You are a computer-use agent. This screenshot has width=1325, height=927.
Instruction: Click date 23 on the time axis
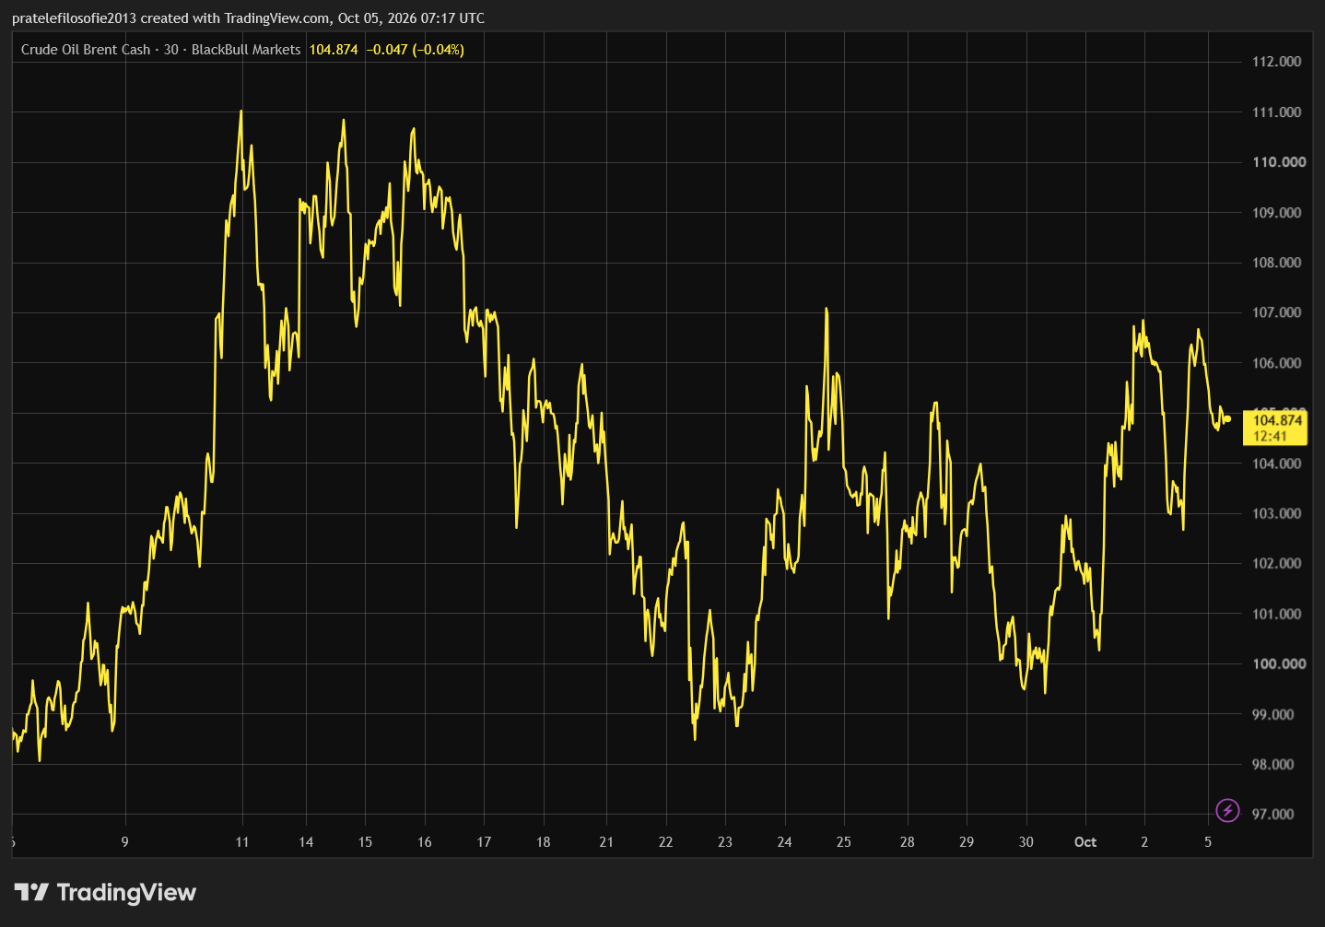[725, 842]
